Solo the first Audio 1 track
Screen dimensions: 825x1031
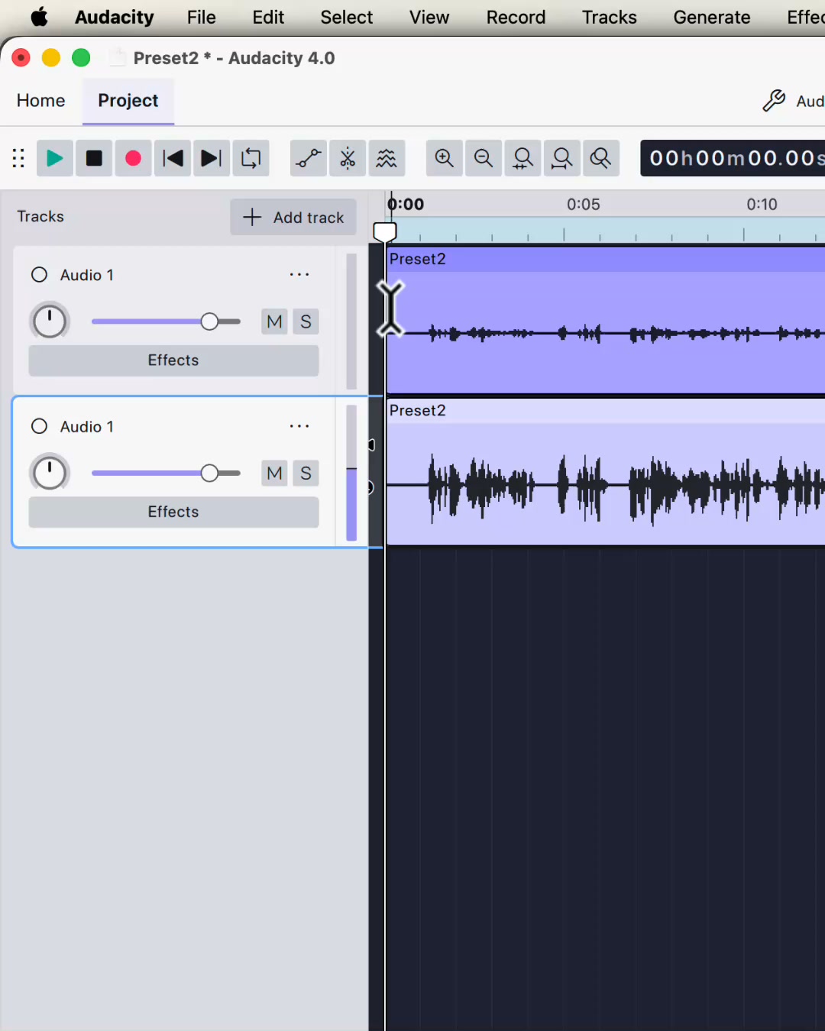[306, 322]
